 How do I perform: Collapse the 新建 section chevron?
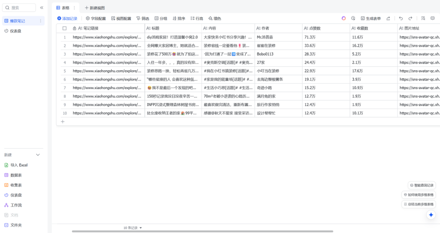pyautogui.click(x=38, y=155)
